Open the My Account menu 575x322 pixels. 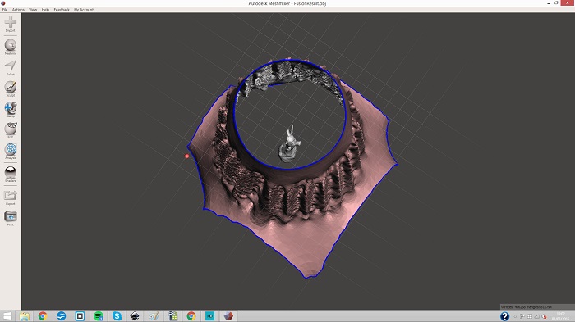(x=84, y=10)
